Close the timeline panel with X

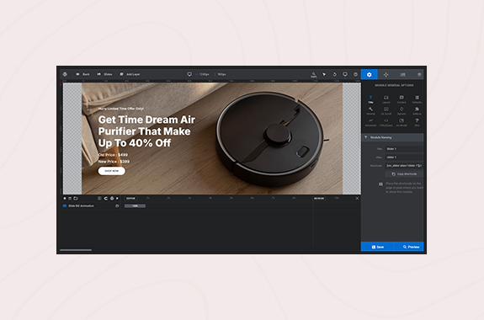pos(357,198)
